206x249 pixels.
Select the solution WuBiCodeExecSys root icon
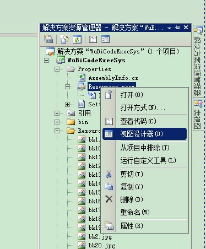coord(50,51)
